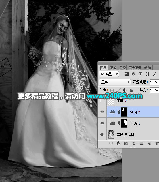The height and width of the screenshot is (182, 159).
Task: Select the layer name 色阶 2
Action: click(x=135, y=112)
